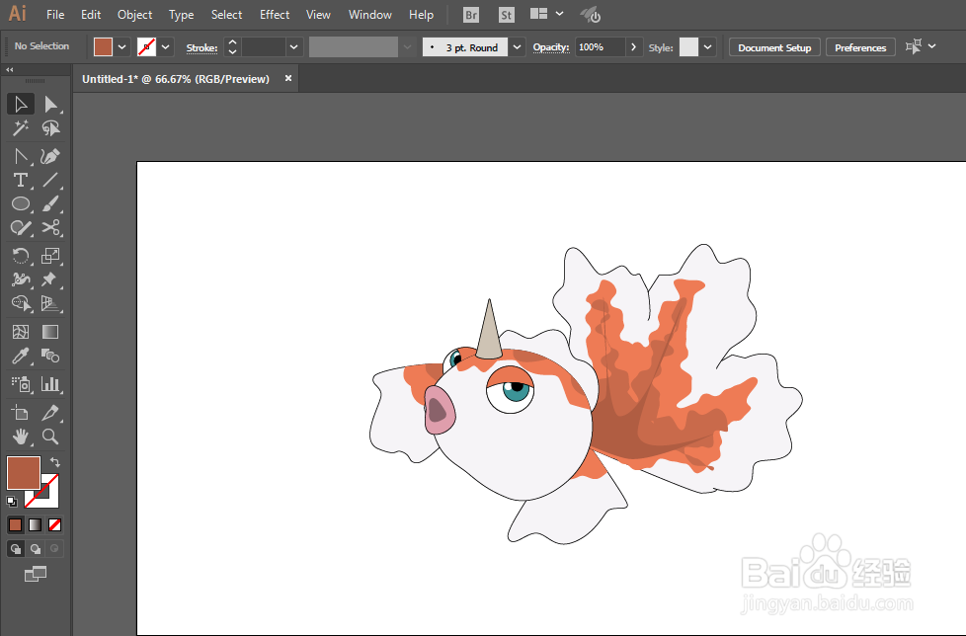Click the Document Setup button
Image resolution: width=966 pixels, height=636 pixels.
click(x=774, y=47)
